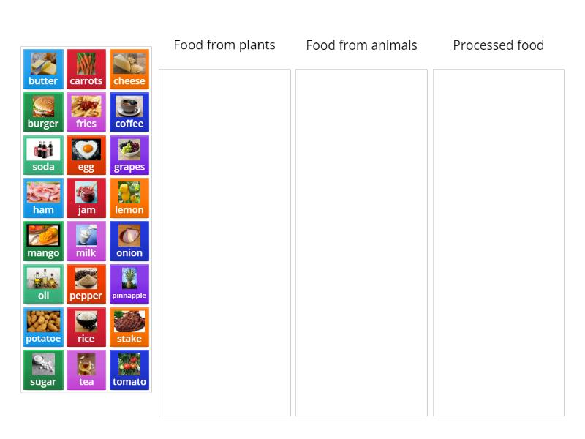Select the burger tile

point(42,111)
